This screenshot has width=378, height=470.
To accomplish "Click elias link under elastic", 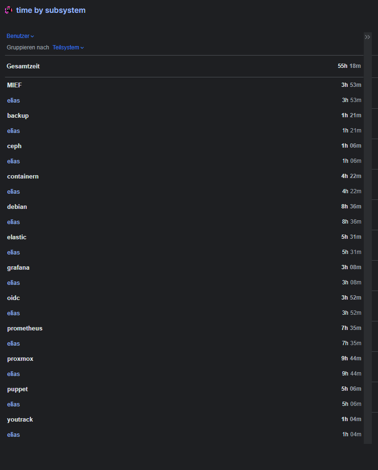I will [13, 253].
